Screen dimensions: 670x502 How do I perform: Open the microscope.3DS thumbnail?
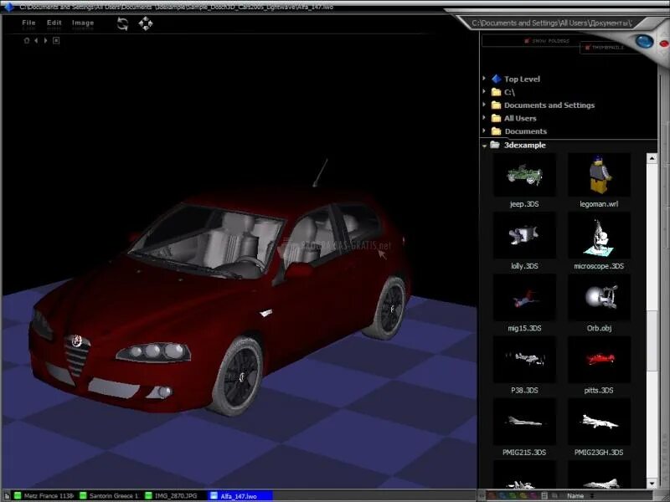point(599,236)
